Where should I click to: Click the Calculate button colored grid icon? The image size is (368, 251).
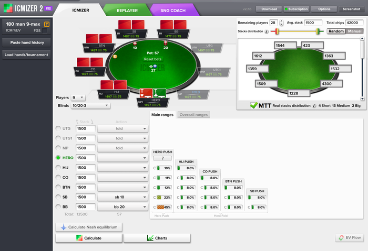point(79,238)
